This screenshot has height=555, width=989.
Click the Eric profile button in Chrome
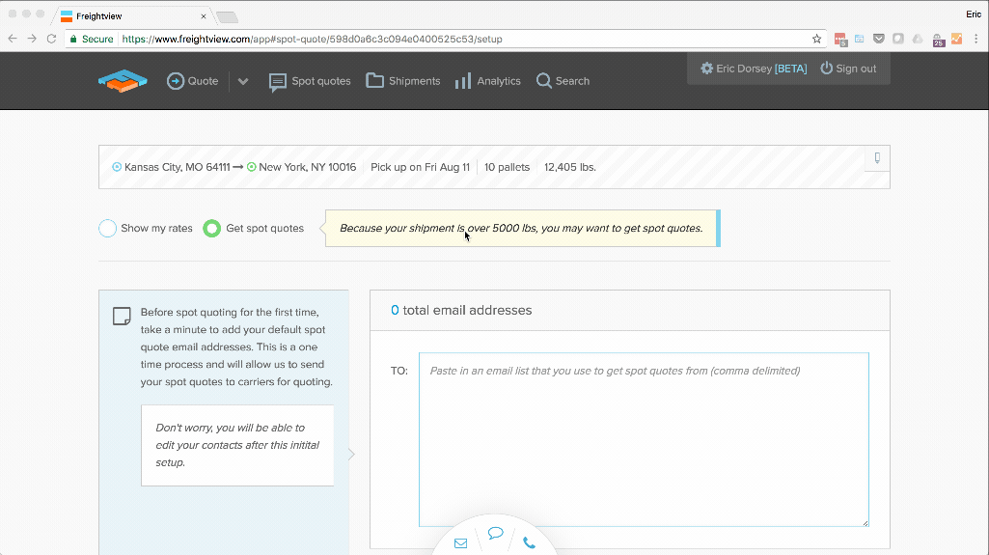coord(974,14)
